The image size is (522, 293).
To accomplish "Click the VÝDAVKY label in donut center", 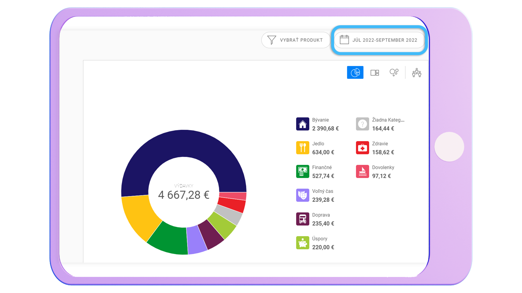I will (x=184, y=186).
